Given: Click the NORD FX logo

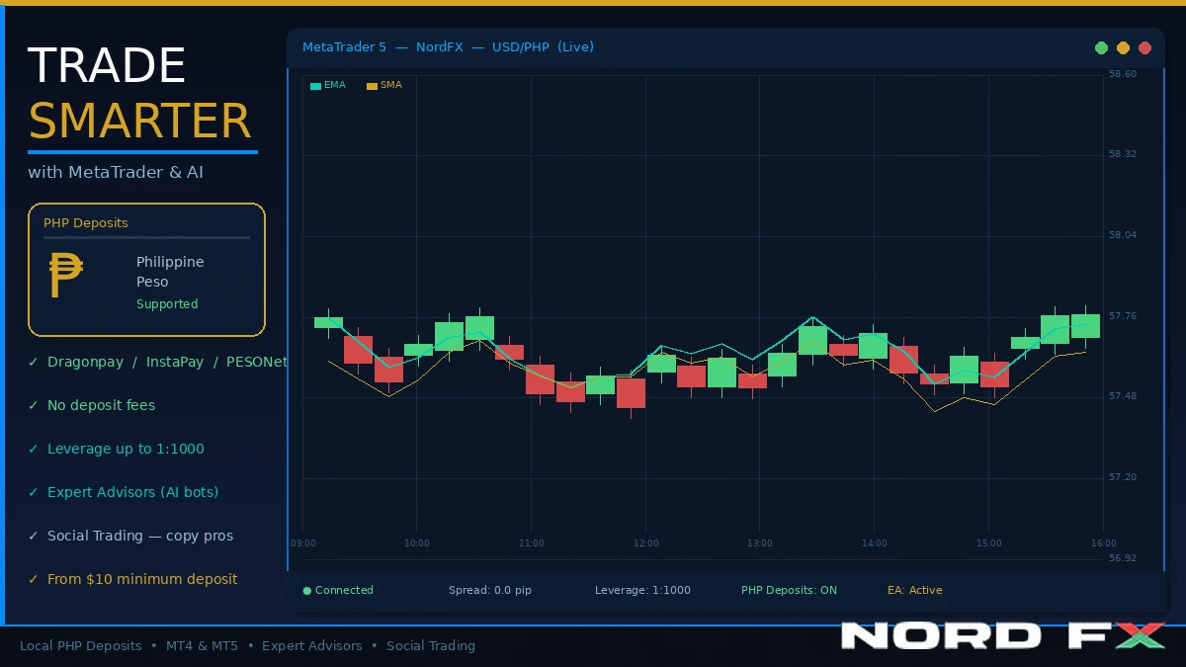Looking at the screenshot, I should [x=1003, y=635].
